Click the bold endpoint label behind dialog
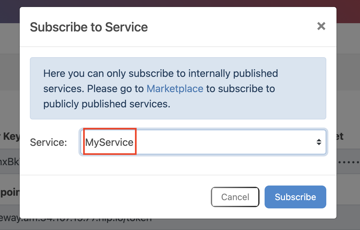The width and height of the screenshot is (360, 230). point(10,193)
